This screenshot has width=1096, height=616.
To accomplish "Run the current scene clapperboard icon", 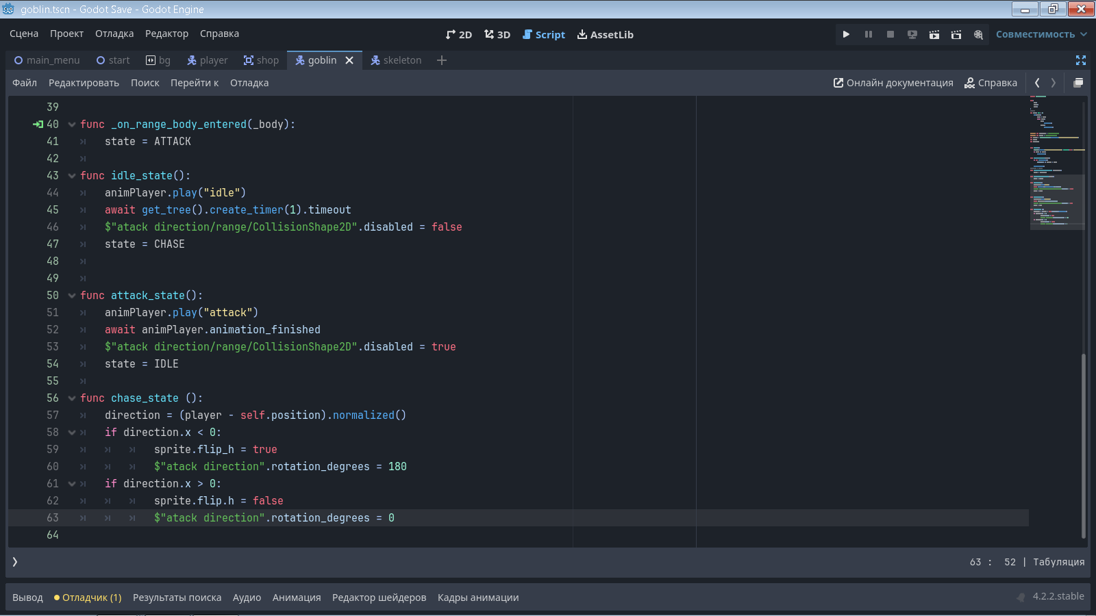I will 934,34.
